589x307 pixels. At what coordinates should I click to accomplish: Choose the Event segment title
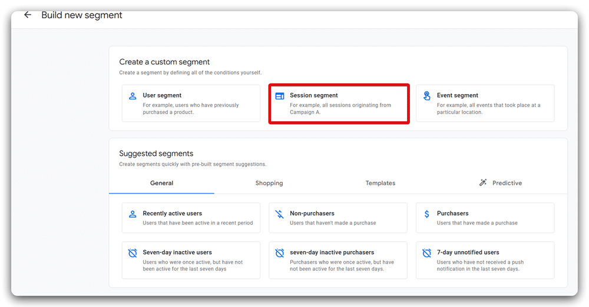tap(457, 95)
